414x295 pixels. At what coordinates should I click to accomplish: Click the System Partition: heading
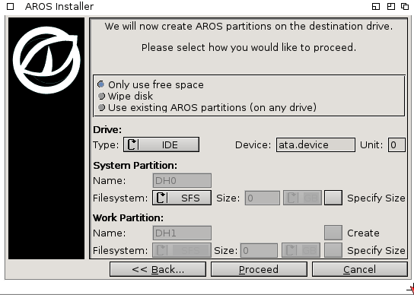[x=135, y=166]
